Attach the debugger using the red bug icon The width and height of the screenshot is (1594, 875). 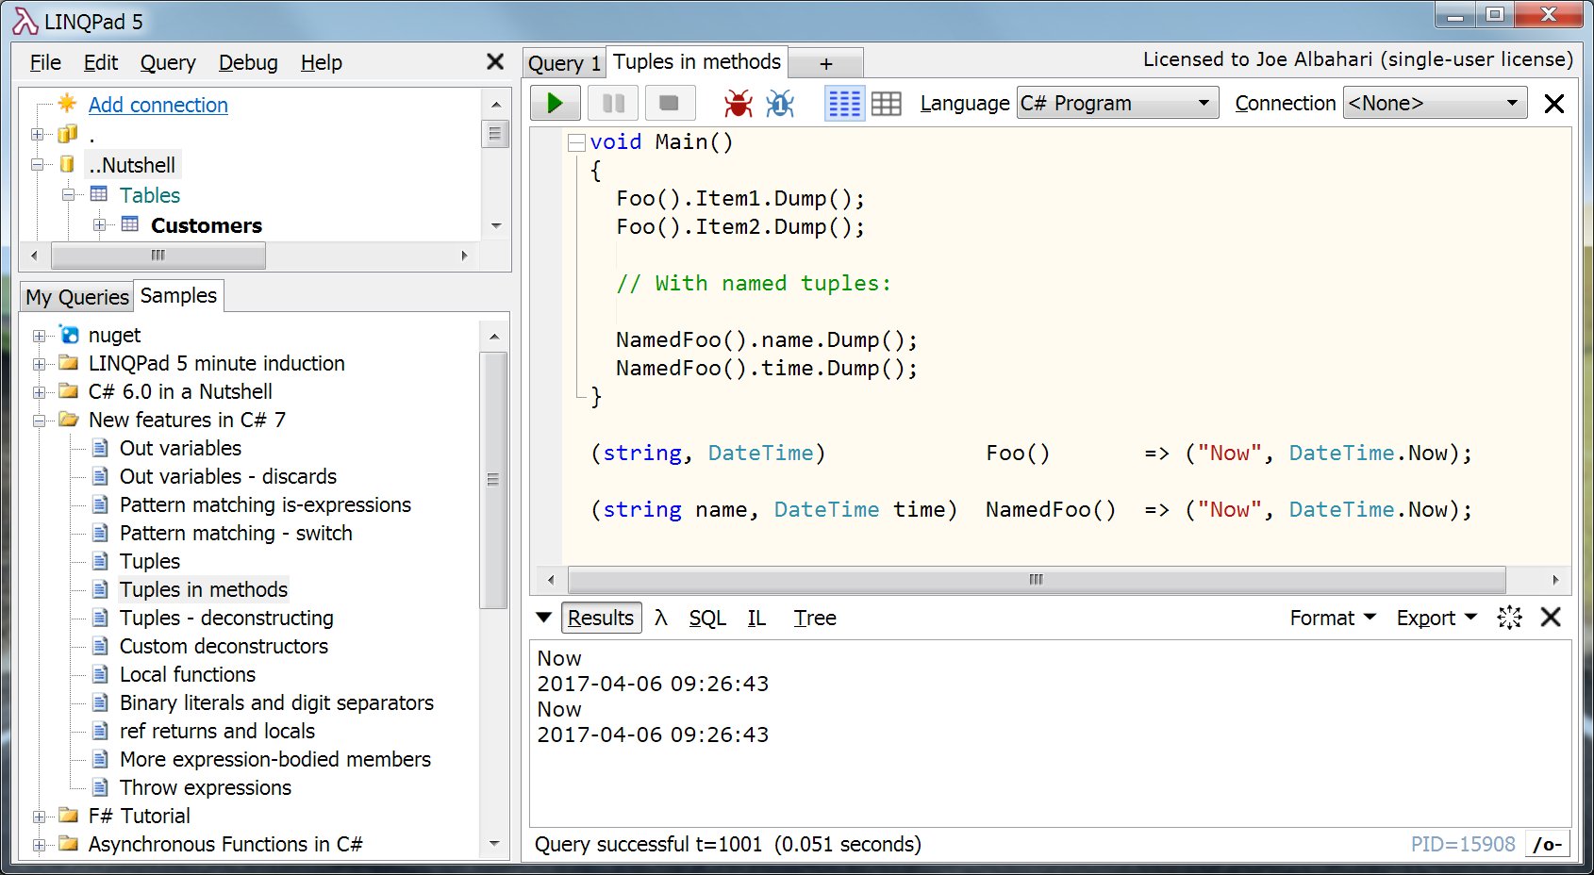pyautogui.click(x=739, y=103)
